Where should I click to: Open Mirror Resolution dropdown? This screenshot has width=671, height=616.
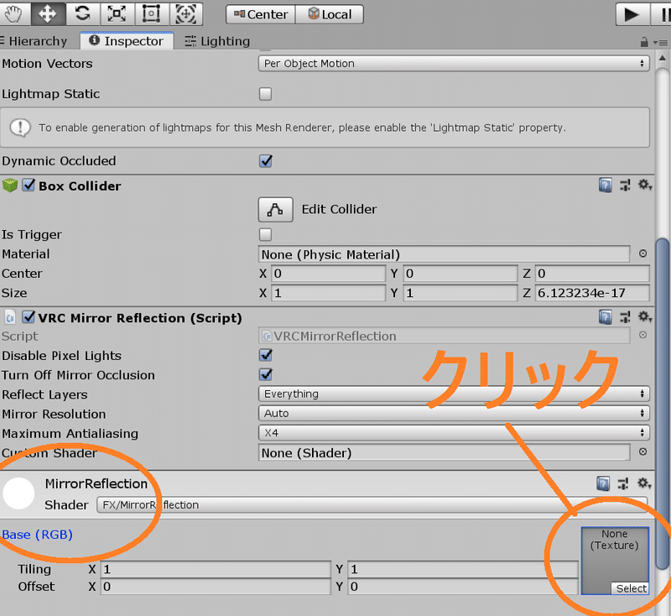(454, 413)
